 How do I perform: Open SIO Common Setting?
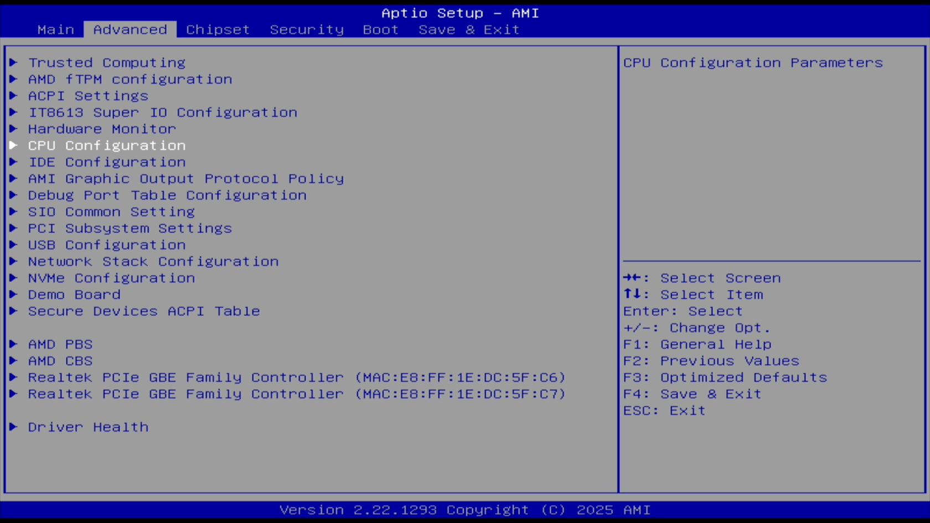111,212
